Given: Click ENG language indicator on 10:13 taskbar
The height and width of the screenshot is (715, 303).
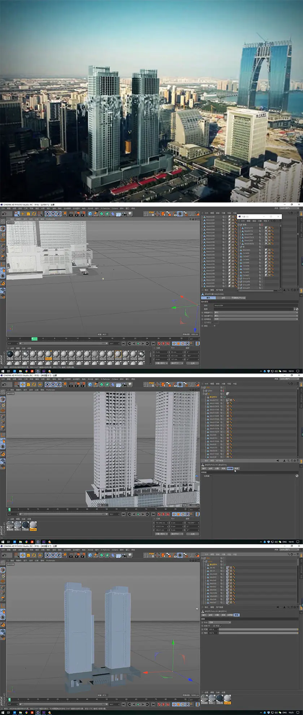Looking at the screenshot, I should pos(285,371).
